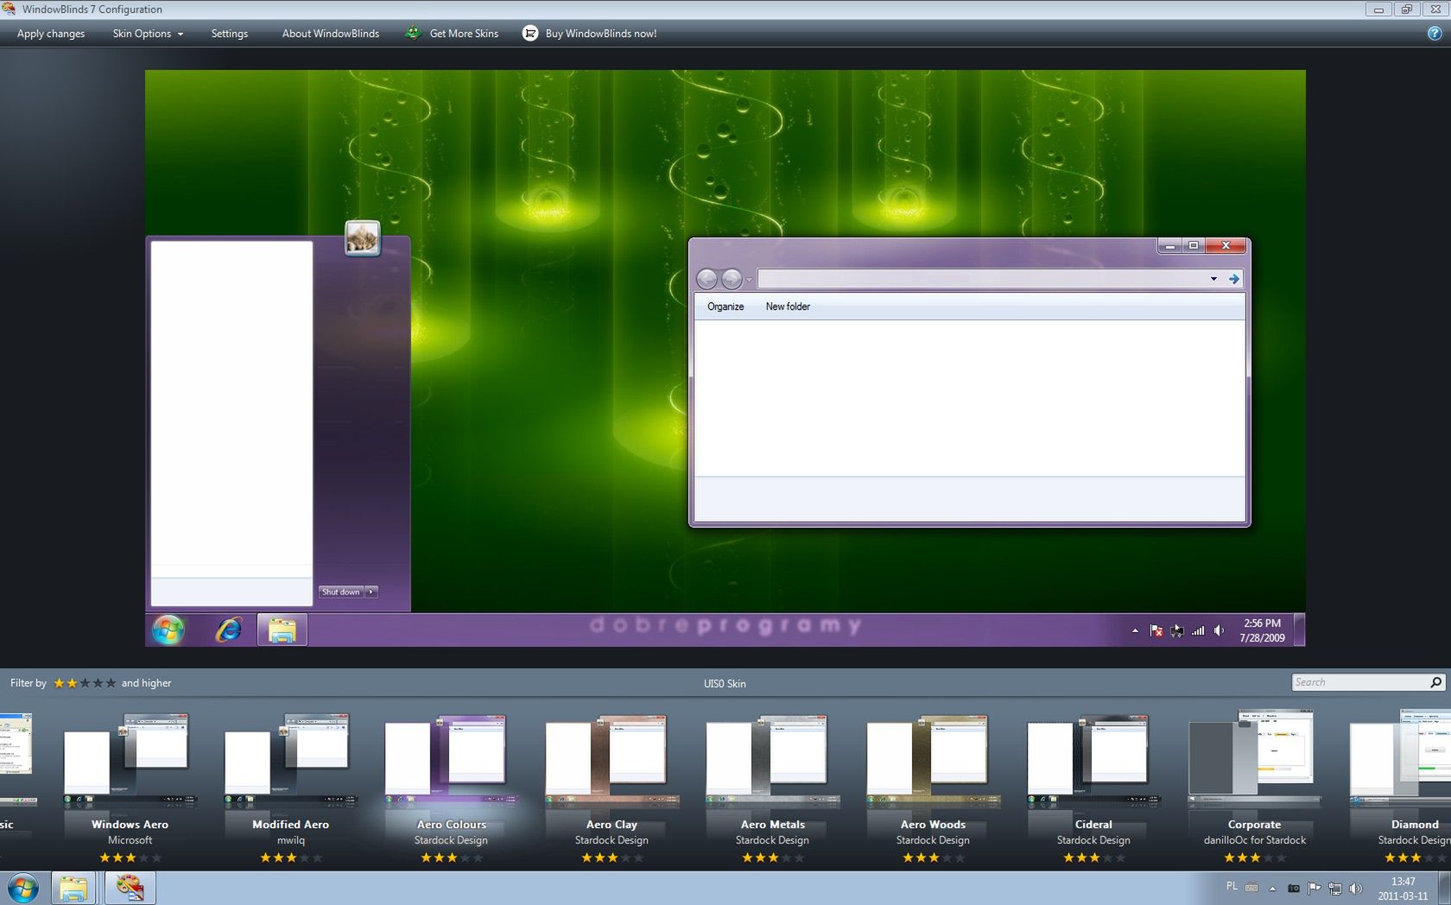Screen dimensions: 1451x905
Task: Click author text 'danilloOc for Stardock'
Action: pyautogui.click(x=1254, y=840)
